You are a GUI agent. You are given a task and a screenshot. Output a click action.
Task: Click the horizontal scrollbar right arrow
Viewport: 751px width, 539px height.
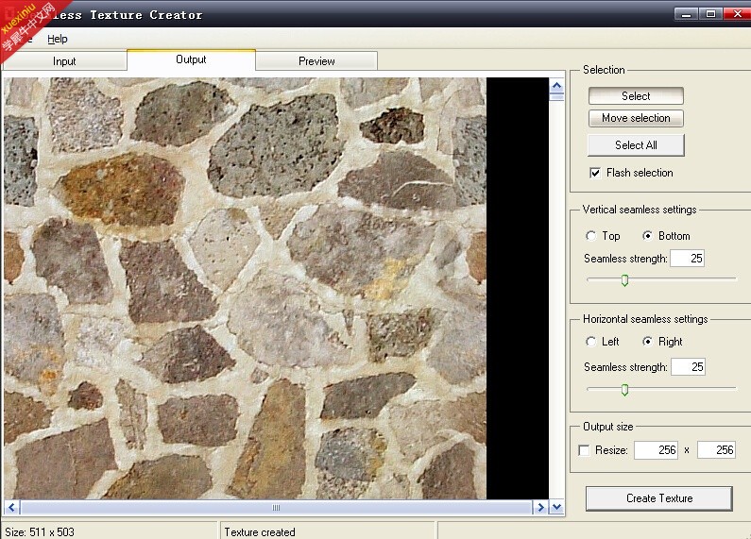[x=540, y=507]
